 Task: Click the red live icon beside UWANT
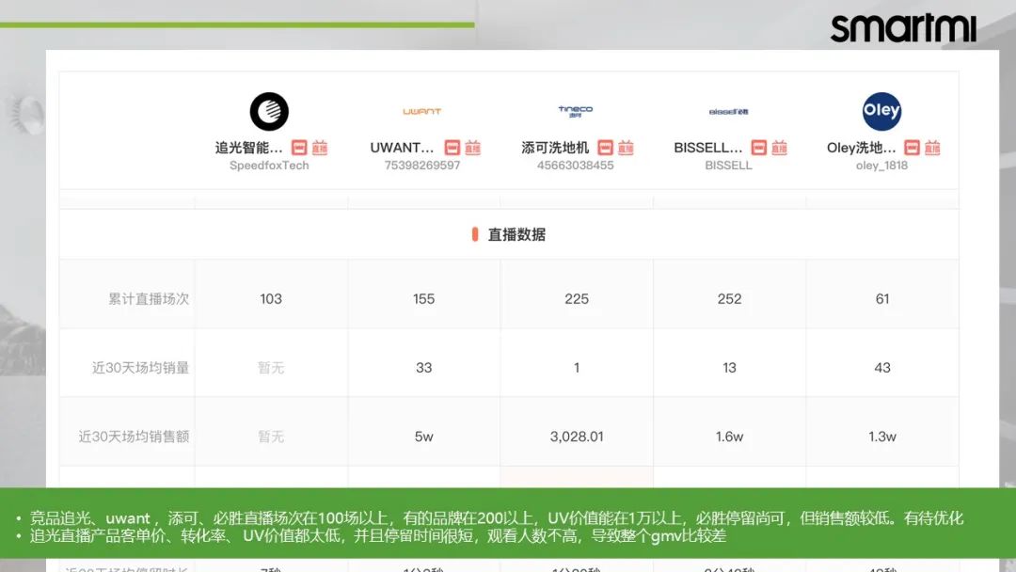pos(473,148)
